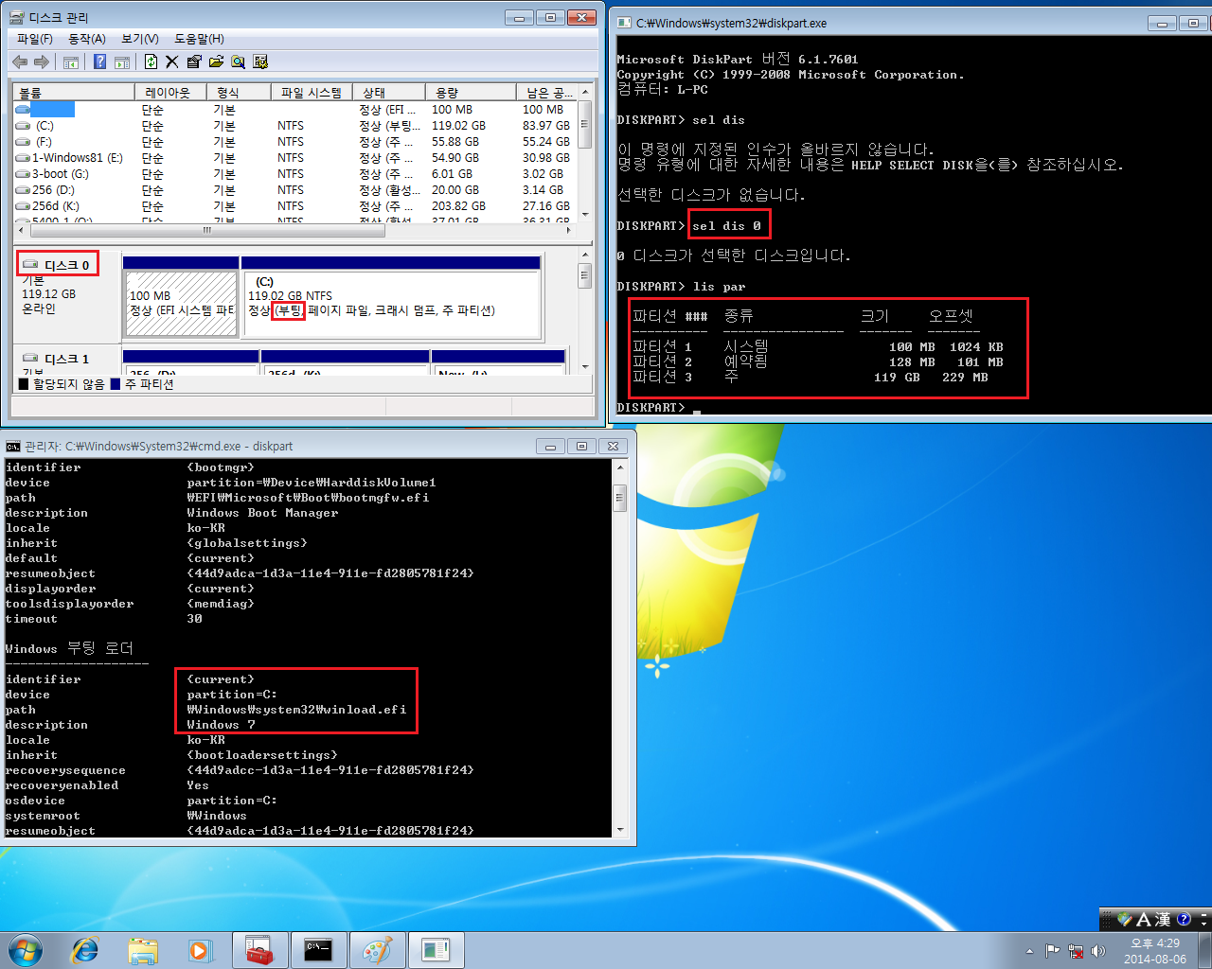The image size is (1212, 969).
Task: Open volume speaker tray icon
Action: tap(1098, 951)
